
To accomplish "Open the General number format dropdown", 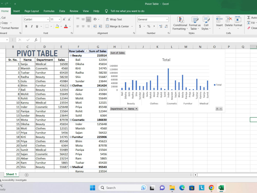I will click(x=167, y=19).
